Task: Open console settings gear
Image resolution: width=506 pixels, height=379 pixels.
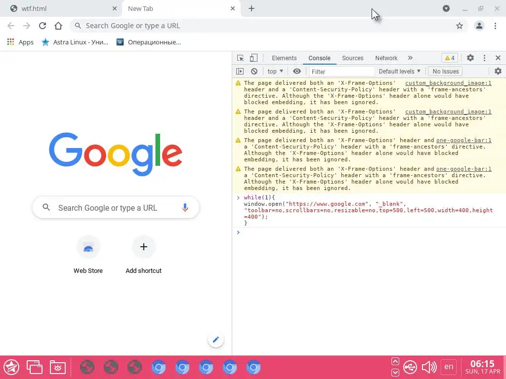Action: (498, 71)
